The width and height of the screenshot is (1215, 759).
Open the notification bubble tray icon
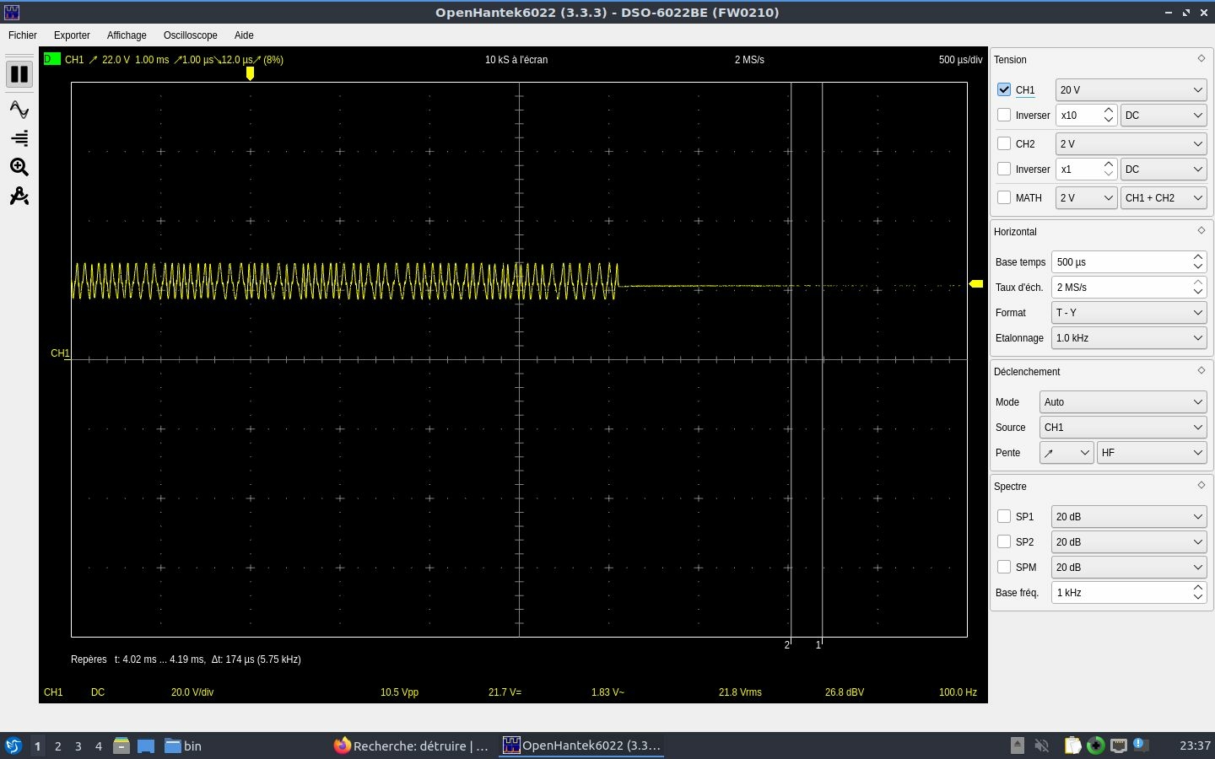1141,745
